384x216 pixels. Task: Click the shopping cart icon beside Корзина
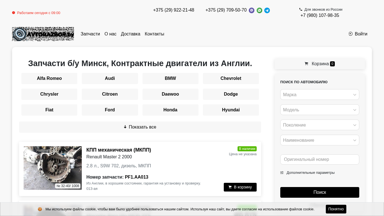[306, 64]
